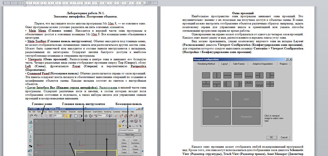The height and width of the screenshot is (156, 328).
Task: Click the Create tab icon in command panel
Action: [x=119, y=121]
